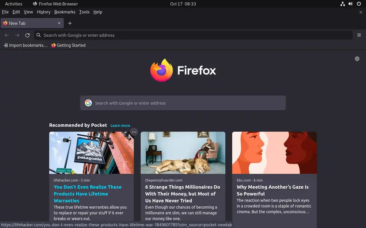This screenshot has width=366, height=228.
Task: Click the two faces illustration thumbnail
Action: [x=274, y=153]
